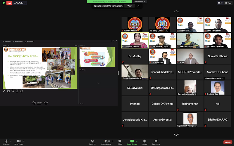The width and height of the screenshot is (234, 146).
Task: Click the next slide preview thumbnail
Action: 97,57
